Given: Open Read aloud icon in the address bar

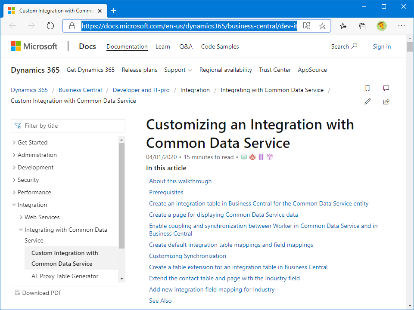Looking at the screenshot, I should [307, 26].
